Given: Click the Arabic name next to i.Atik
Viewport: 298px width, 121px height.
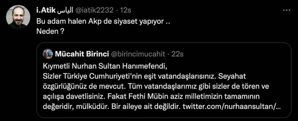Looking at the screenshot, I should click(x=63, y=10).
